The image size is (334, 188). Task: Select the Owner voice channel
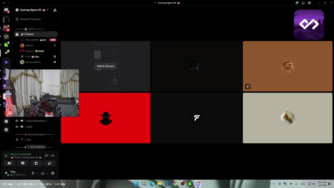36,34
